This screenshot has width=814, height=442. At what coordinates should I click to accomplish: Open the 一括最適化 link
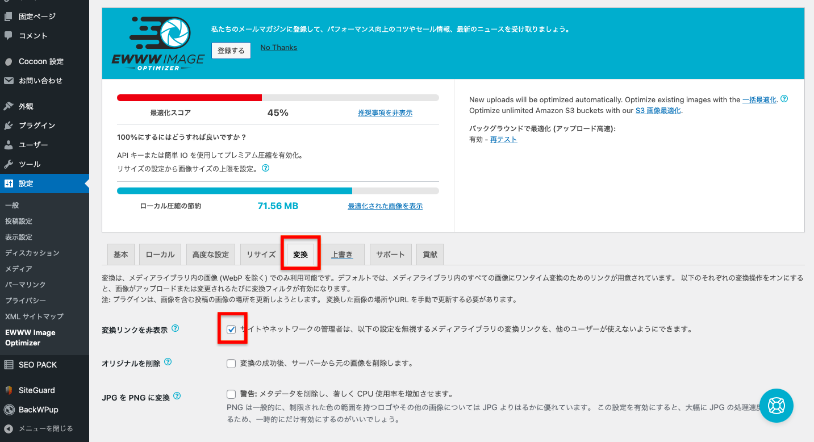(x=759, y=99)
